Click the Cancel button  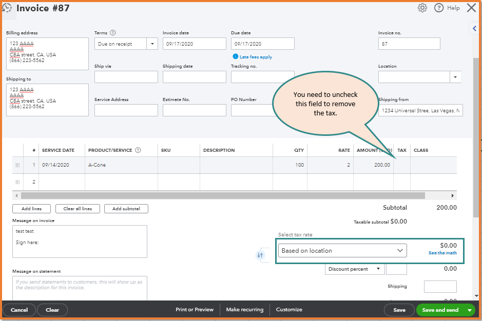coord(20,310)
